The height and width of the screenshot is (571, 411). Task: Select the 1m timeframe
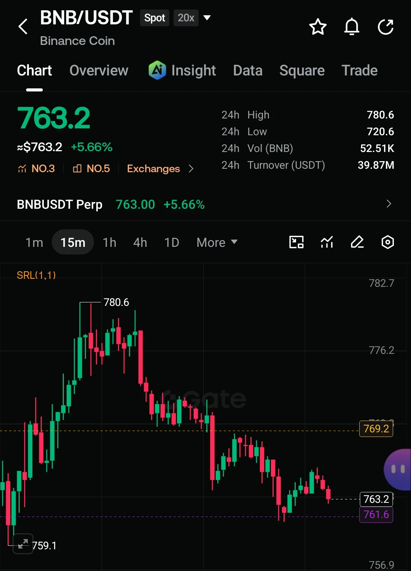pyautogui.click(x=34, y=242)
